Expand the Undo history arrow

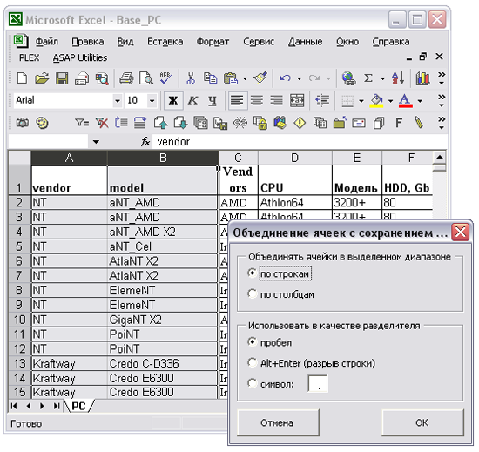(300, 78)
